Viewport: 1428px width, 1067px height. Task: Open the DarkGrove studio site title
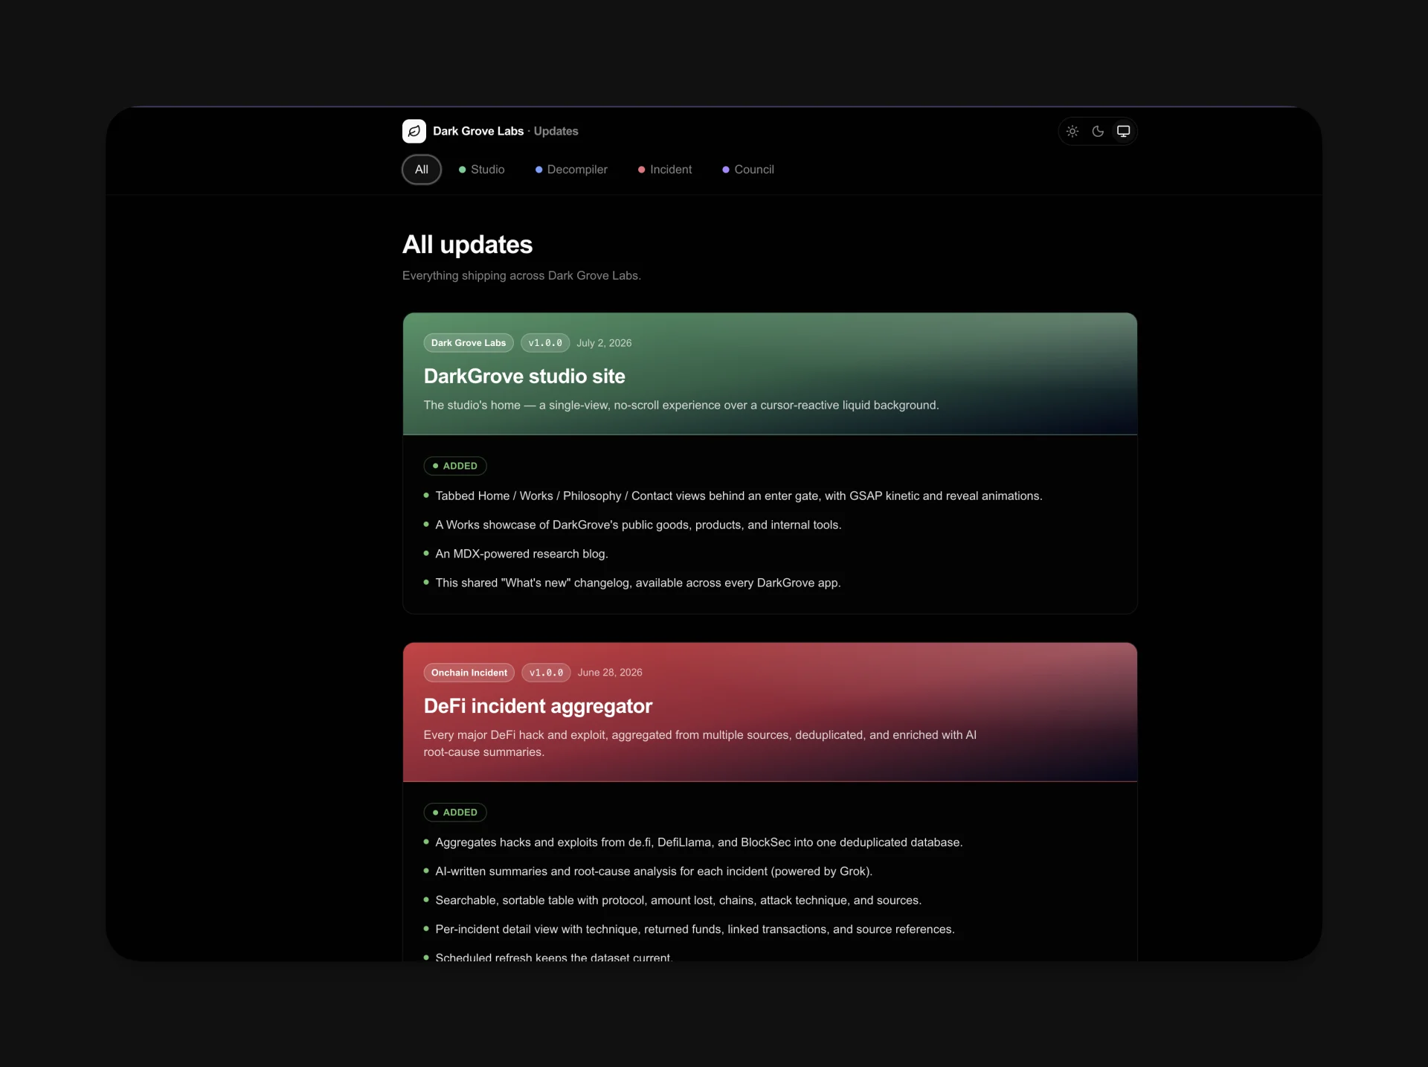coord(524,377)
